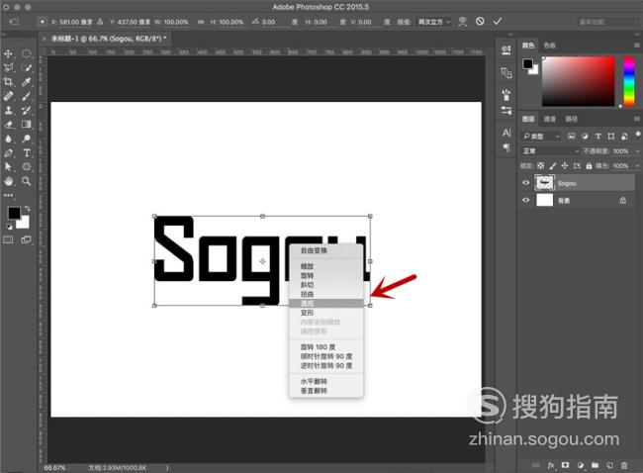The image size is (643, 473).
Task: Choose Scale in the context menu
Action: pos(326,266)
